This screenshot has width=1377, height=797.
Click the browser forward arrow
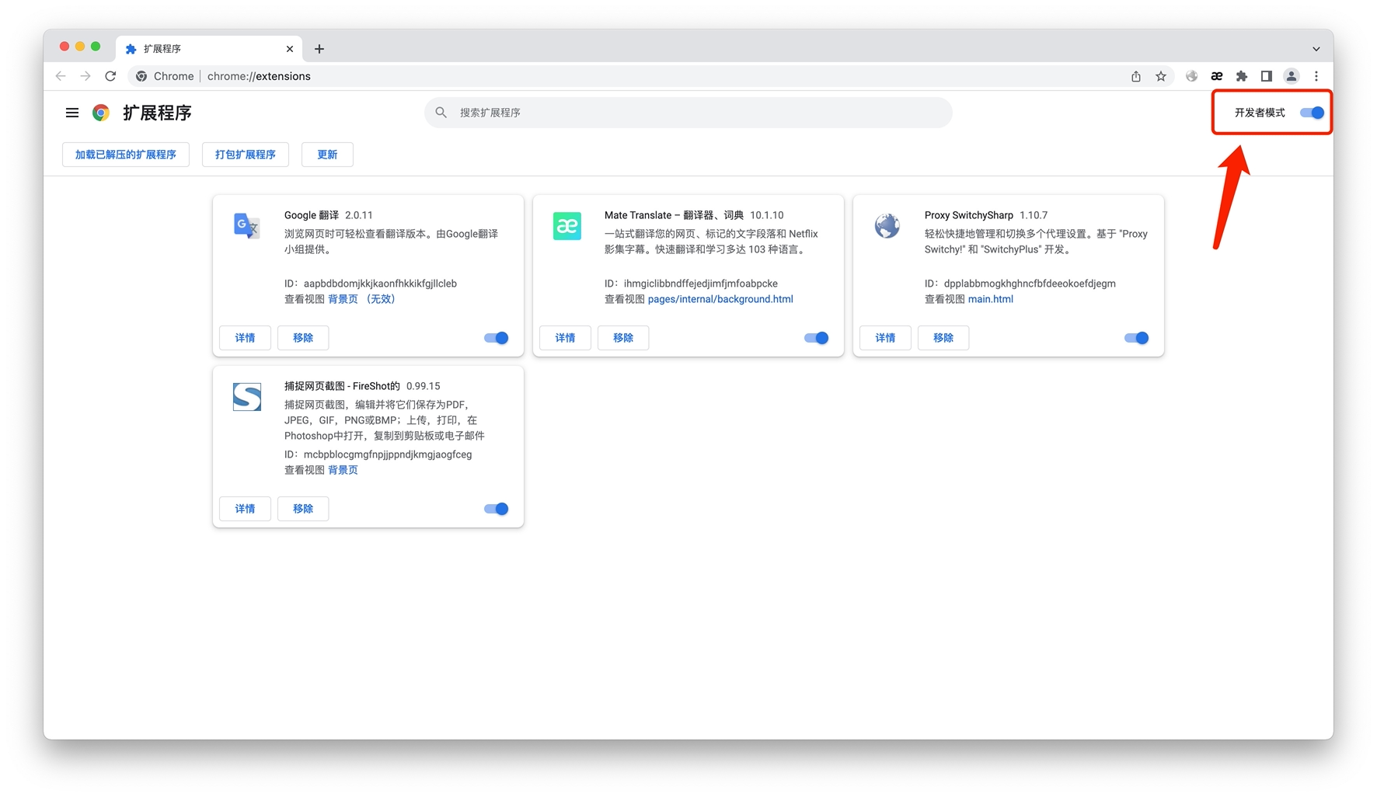[x=85, y=76]
